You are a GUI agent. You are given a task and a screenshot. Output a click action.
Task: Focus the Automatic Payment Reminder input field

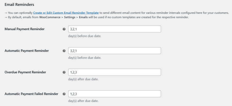pyautogui.click(x=114, y=51)
